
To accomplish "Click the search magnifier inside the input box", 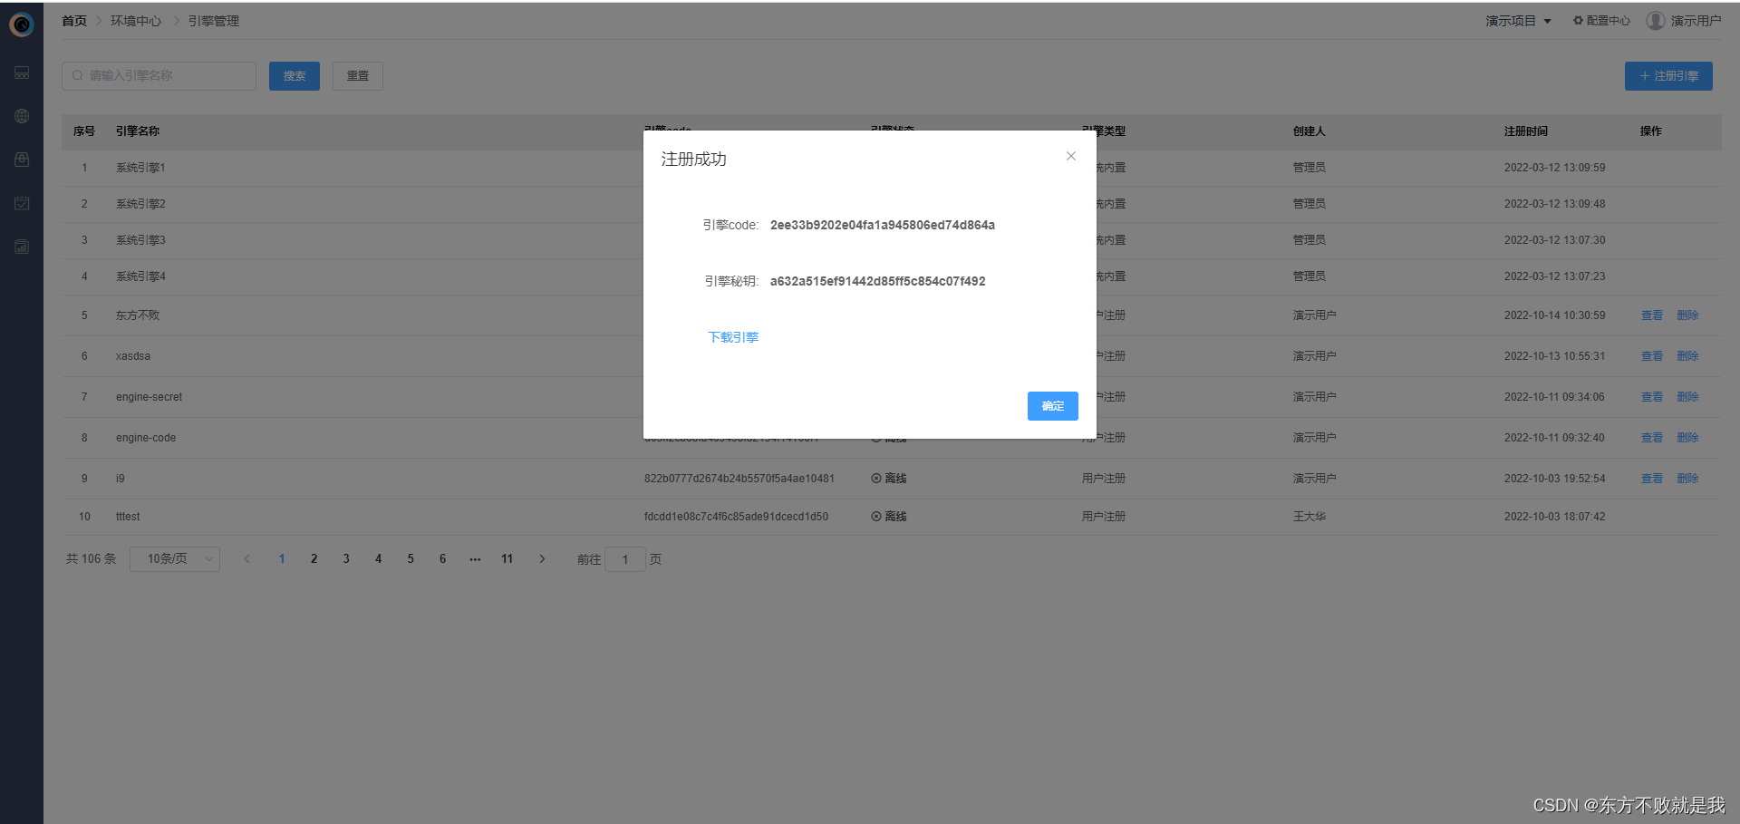I will click(78, 75).
